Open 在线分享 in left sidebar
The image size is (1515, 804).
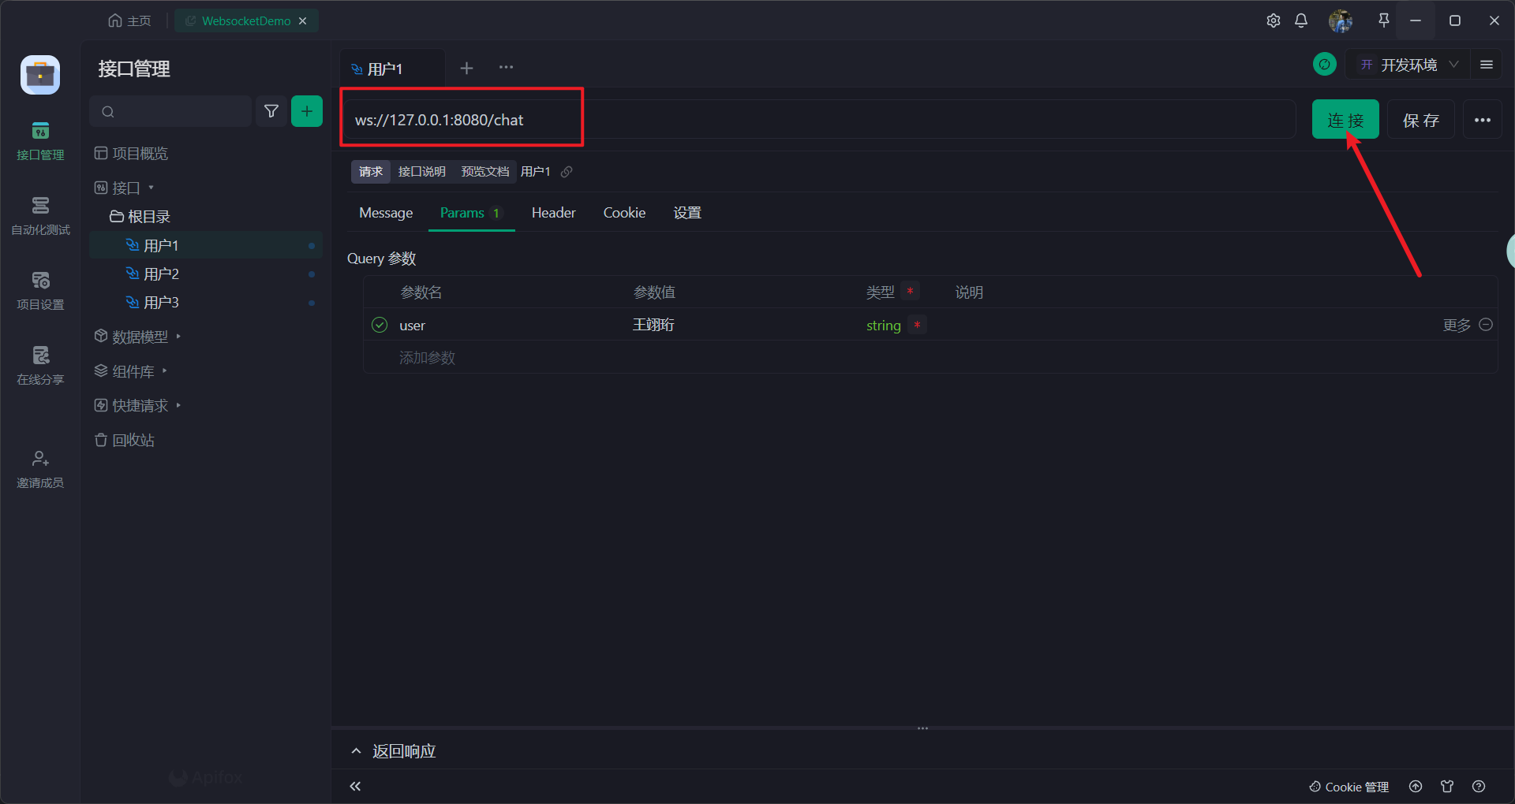point(40,366)
